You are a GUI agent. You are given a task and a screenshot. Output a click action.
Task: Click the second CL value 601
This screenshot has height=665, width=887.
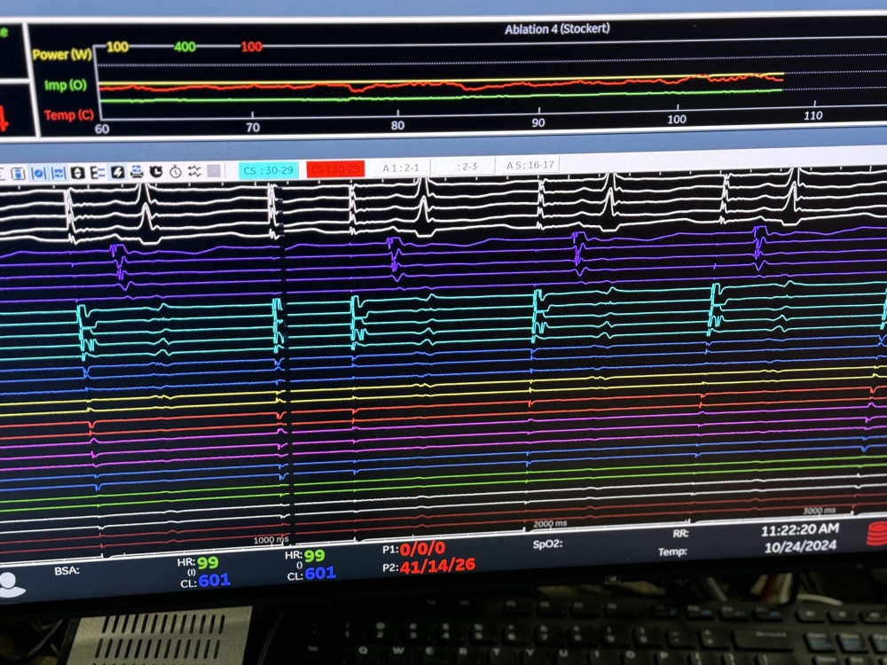point(319,574)
